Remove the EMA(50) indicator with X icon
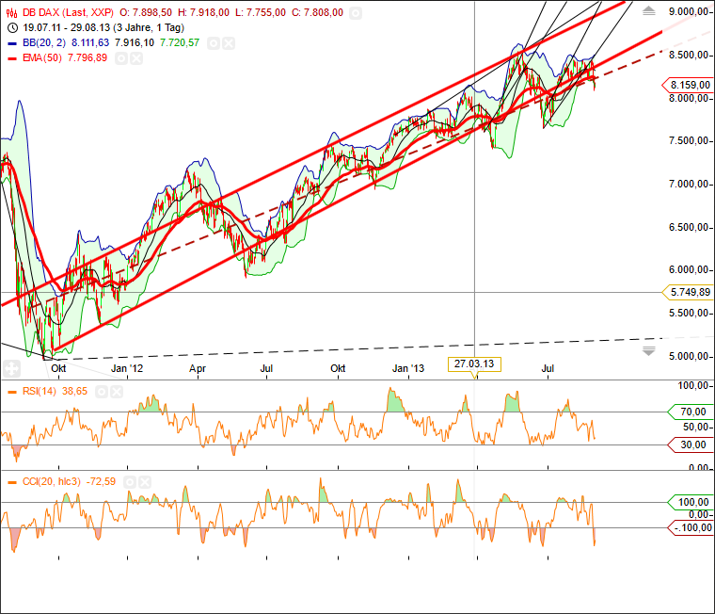This screenshot has width=715, height=614. click(136, 58)
